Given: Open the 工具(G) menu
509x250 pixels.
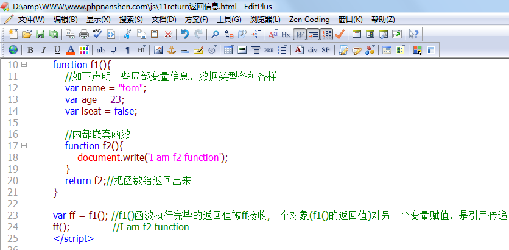Looking at the screenshot, I should [x=229, y=20].
